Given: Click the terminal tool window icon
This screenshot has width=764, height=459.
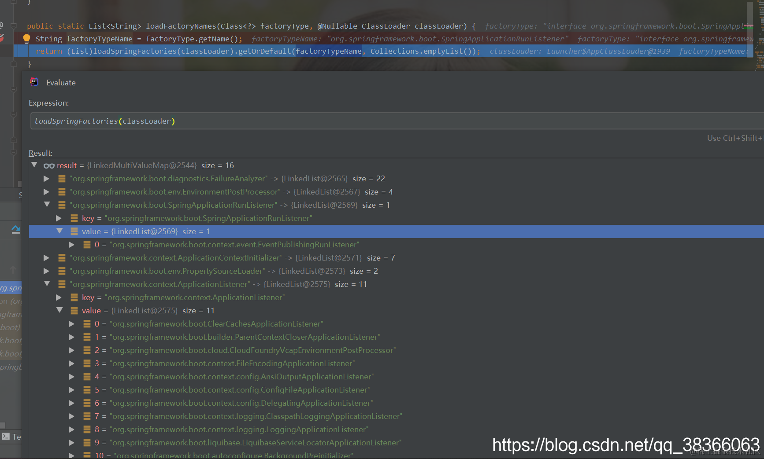Looking at the screenshot, I should [x=6, y=437].
